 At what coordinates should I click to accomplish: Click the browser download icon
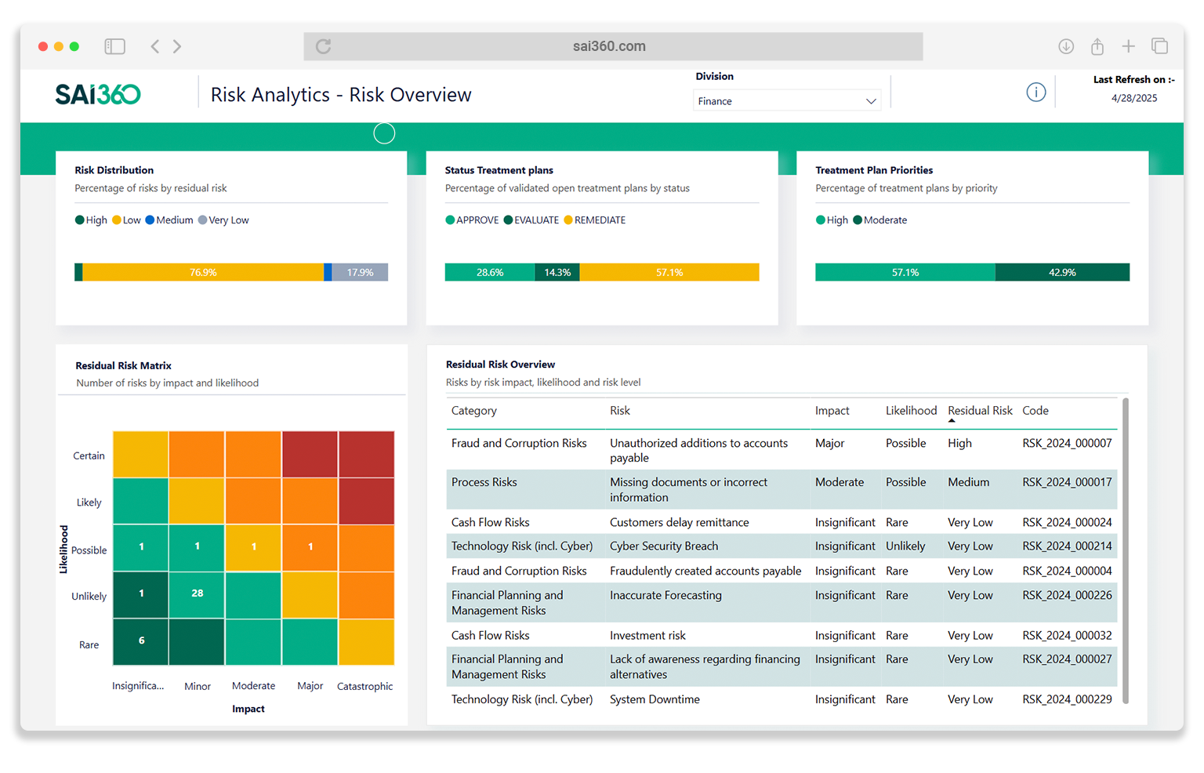tap(1066, 46)
